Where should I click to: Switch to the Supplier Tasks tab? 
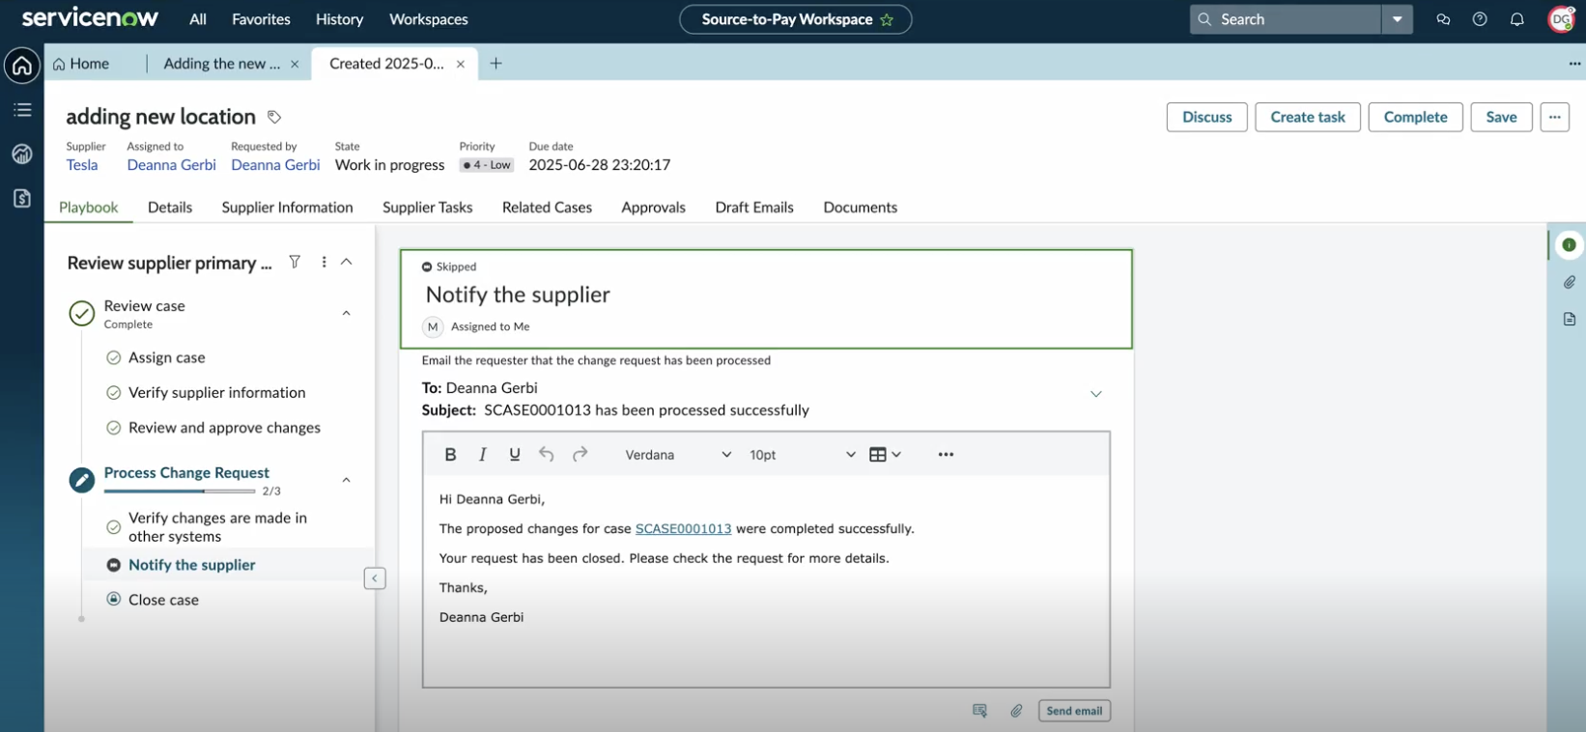pos(428,208)
